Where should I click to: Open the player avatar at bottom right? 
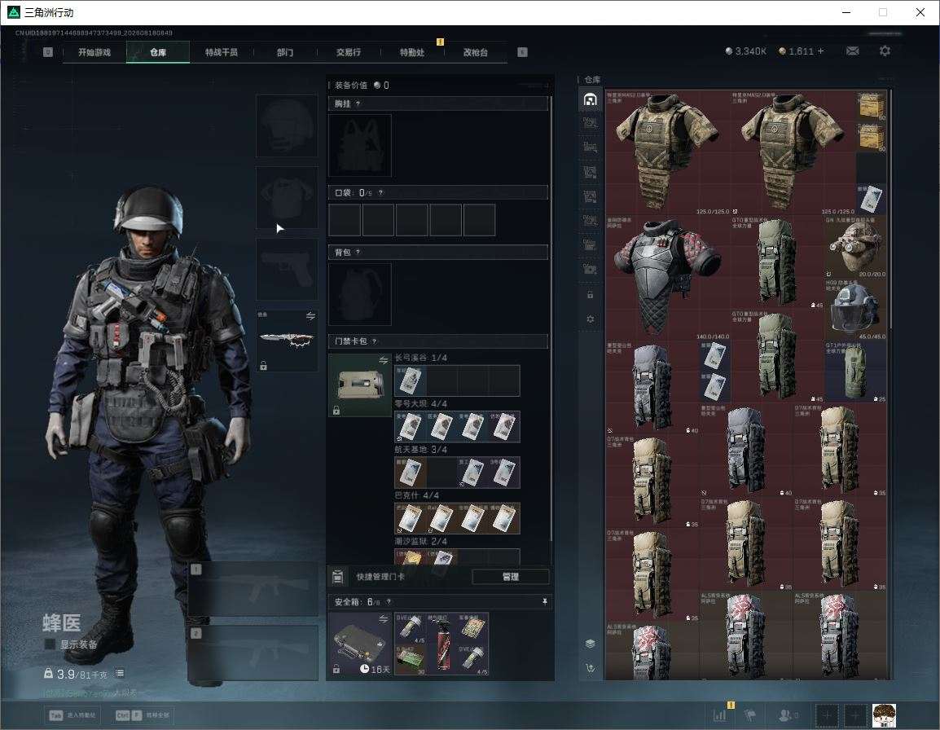click(884, 715)
